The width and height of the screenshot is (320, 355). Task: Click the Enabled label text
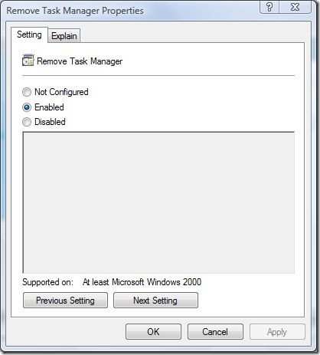coord(49,107)
